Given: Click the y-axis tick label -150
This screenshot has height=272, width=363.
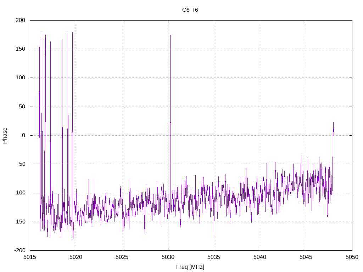Looking at the screenshot, I should [x=20, y=222].
